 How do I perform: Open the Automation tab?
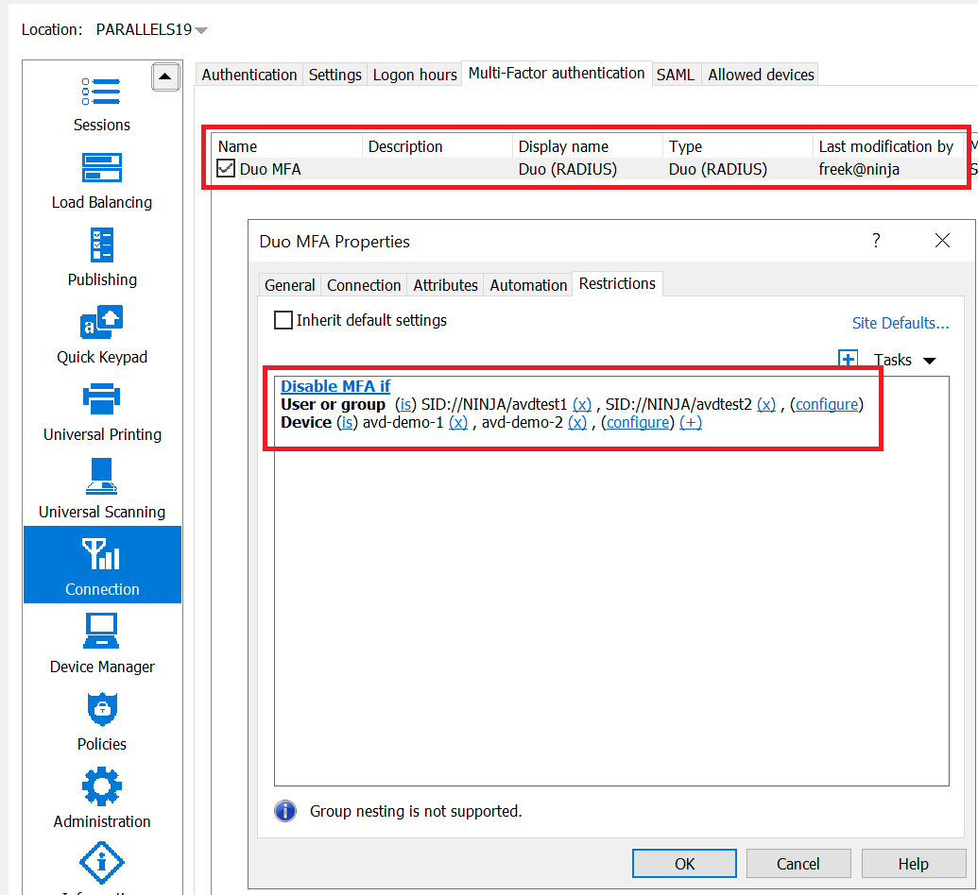tap(528, 285)
